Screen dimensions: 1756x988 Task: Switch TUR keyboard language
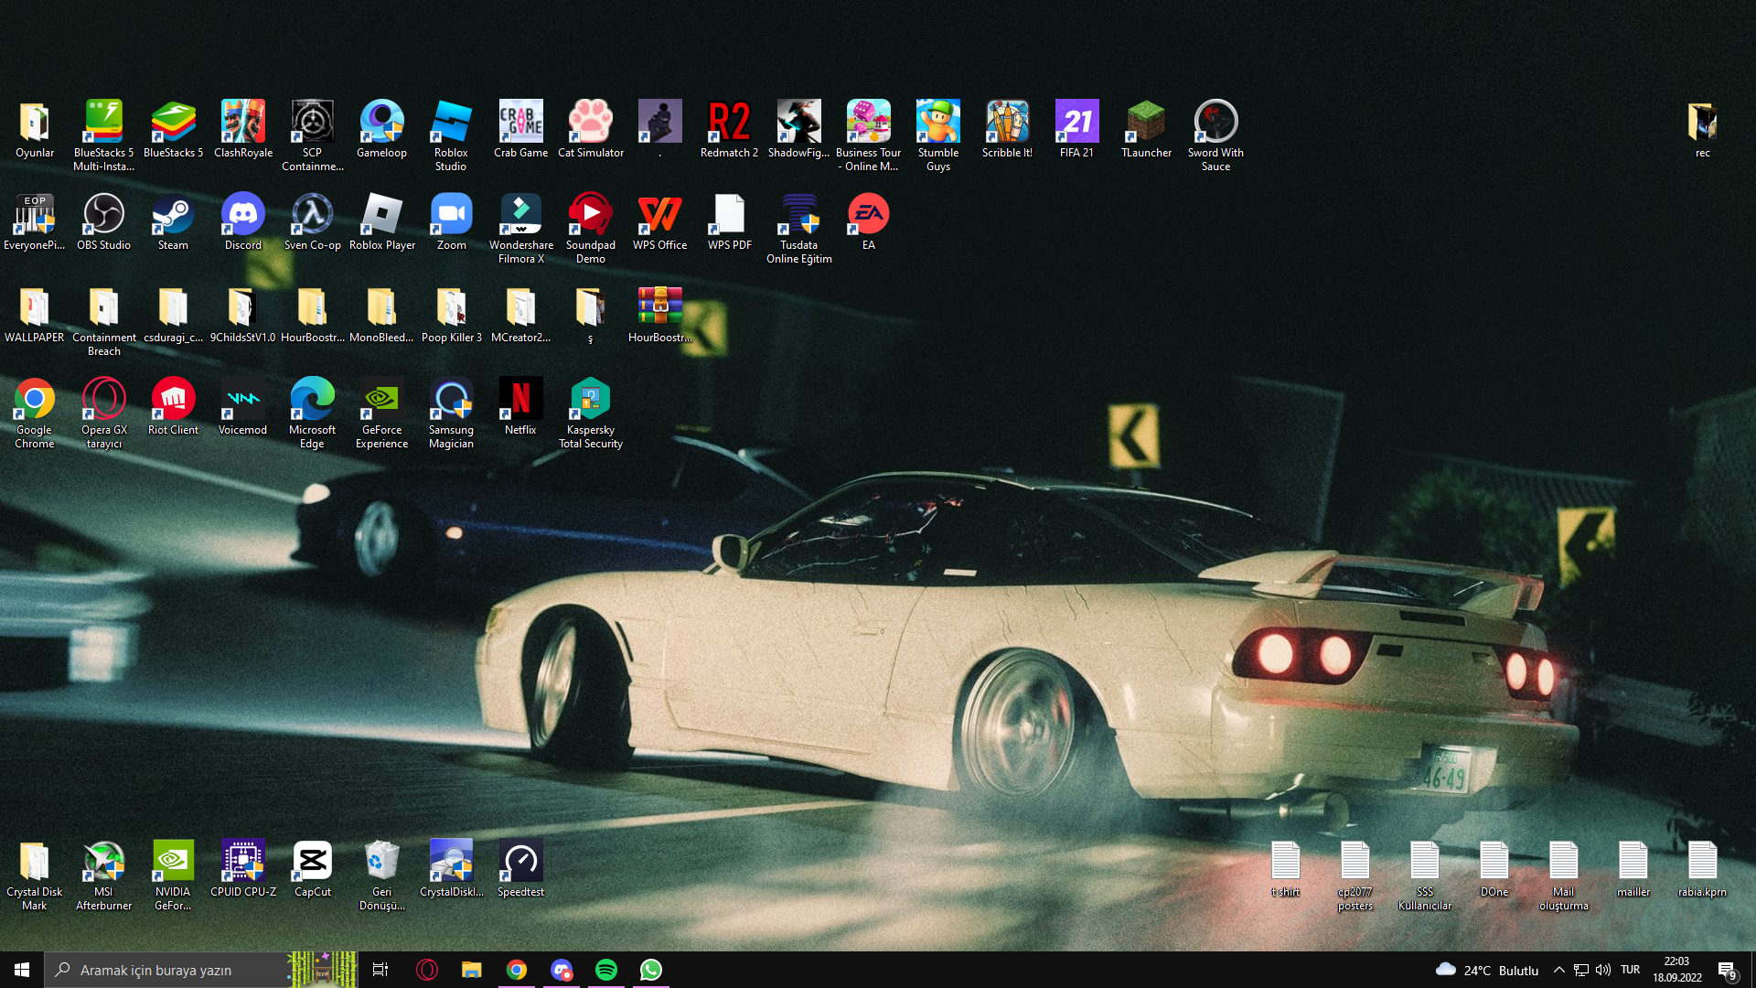coord(1630,970)
